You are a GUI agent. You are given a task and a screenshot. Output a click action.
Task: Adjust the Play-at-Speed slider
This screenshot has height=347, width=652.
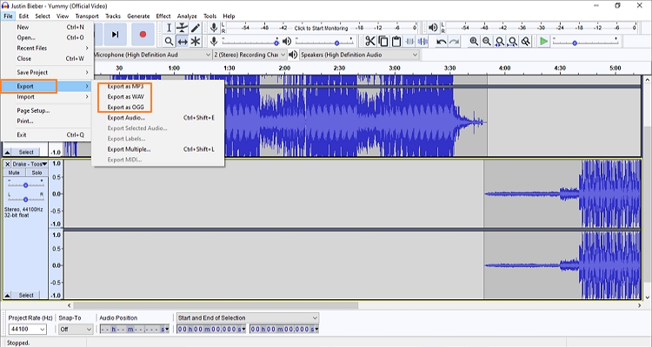tap(585, 41)
